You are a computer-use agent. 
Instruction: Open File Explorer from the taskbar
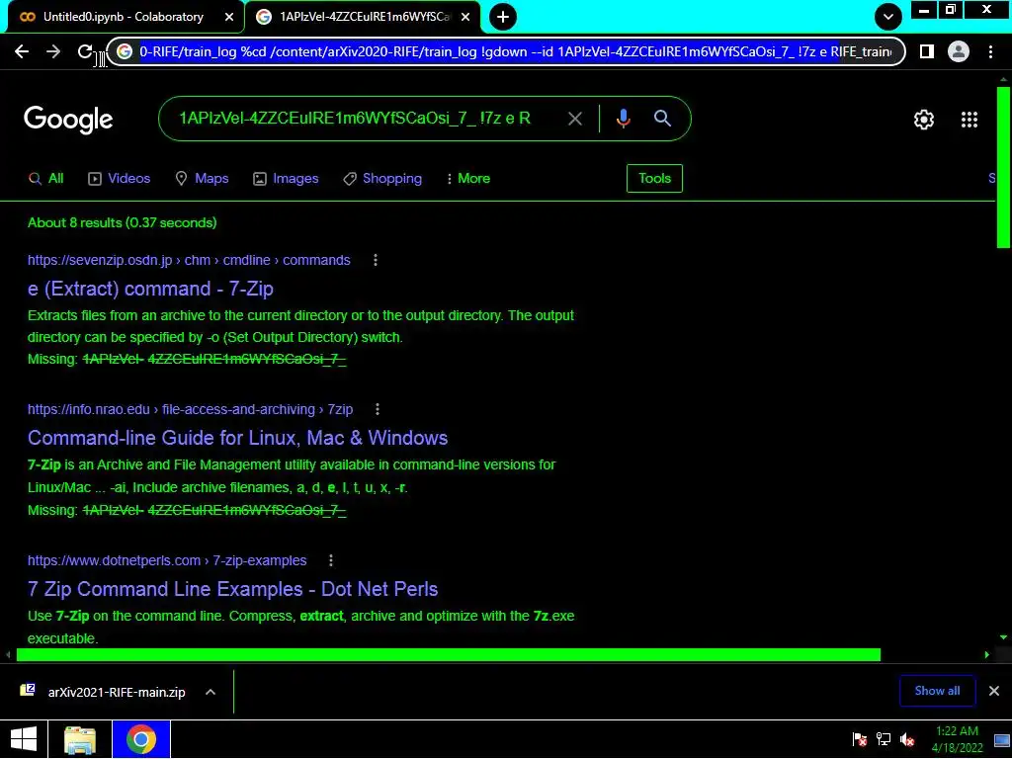point(80,739)
